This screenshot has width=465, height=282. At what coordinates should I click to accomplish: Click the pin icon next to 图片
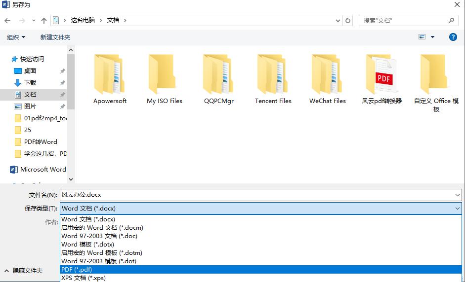click(x=63, y=106)
